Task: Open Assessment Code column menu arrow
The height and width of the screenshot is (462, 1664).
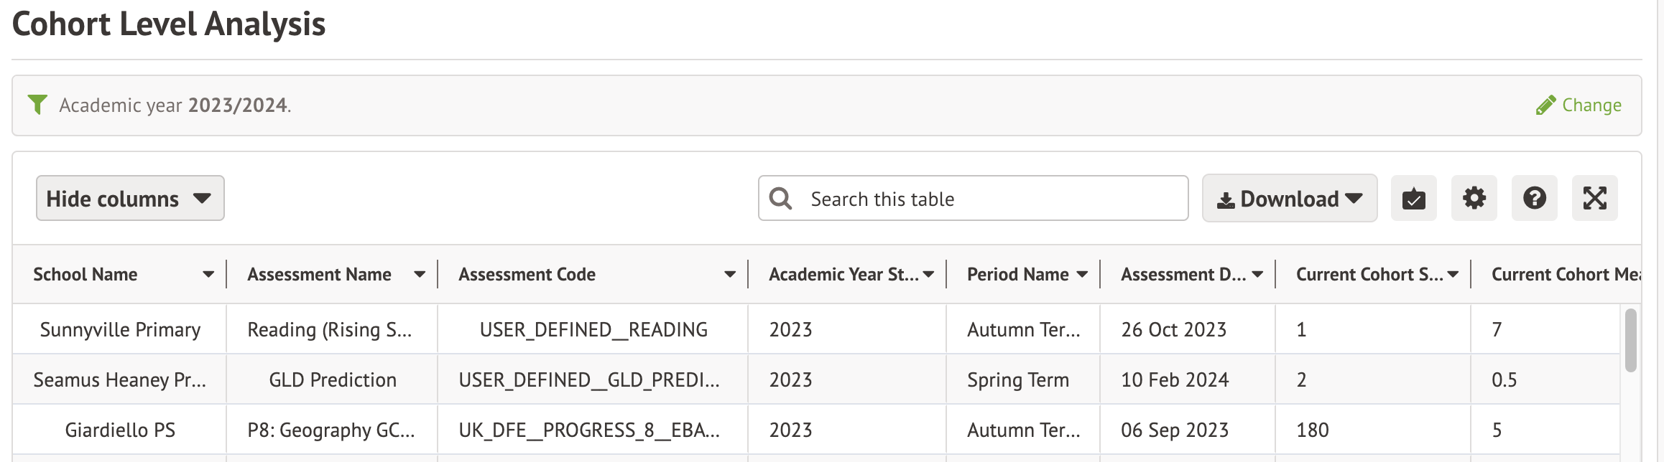Action: click(x=730, y=275)
